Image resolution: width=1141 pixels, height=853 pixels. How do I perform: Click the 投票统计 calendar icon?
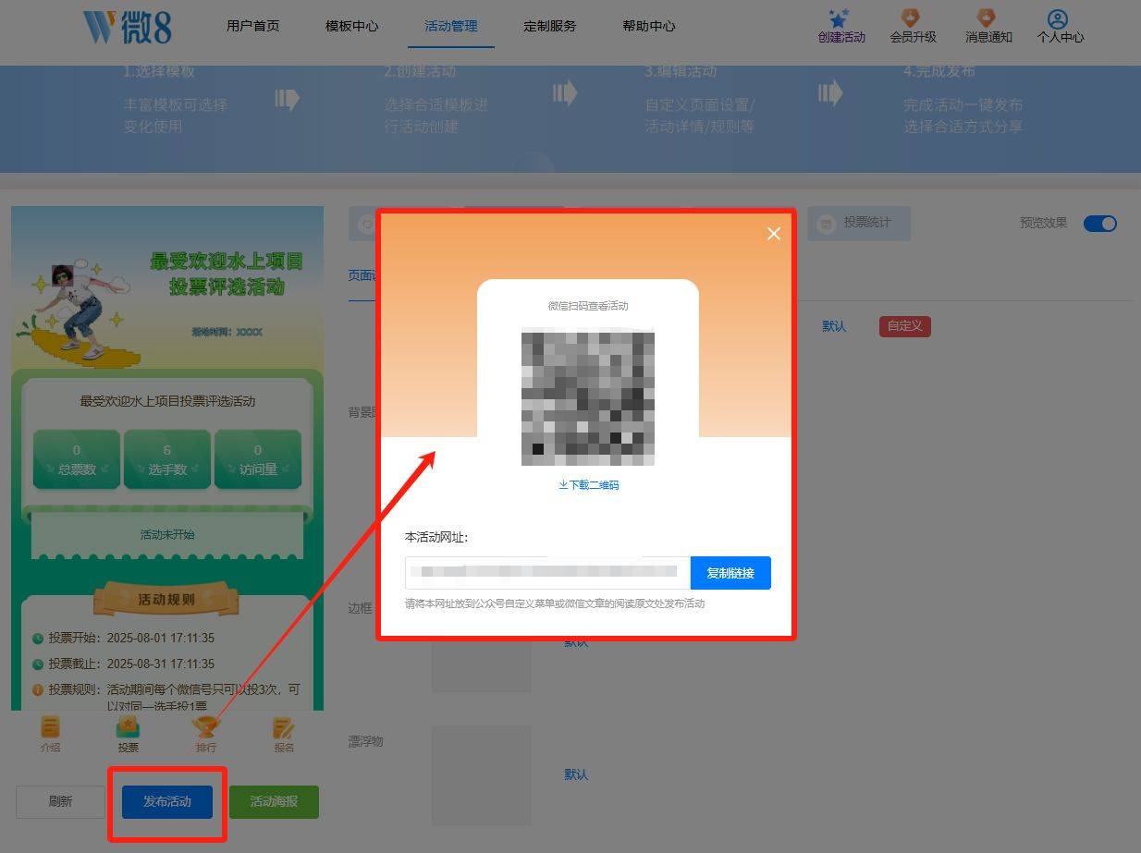[x=827, y=223]
